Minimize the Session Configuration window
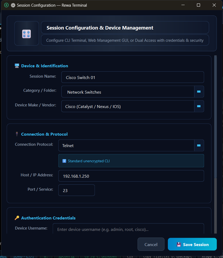This screenshot has width=223, height=258. pyautogui.click(x=183, y=5)
